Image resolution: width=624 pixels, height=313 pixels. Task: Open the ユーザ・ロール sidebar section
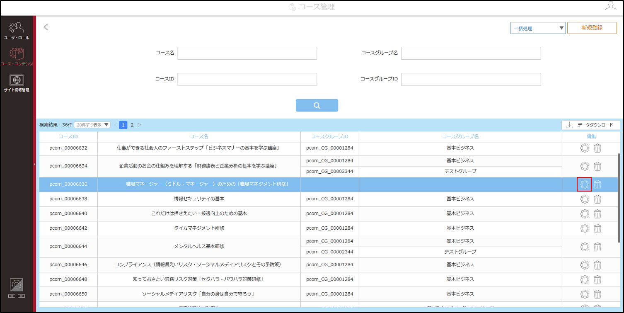(x=17, y=31)
